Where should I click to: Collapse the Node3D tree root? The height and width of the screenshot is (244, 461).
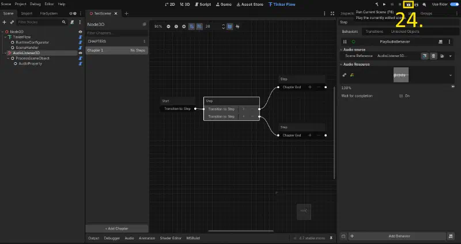coord(2,32)
